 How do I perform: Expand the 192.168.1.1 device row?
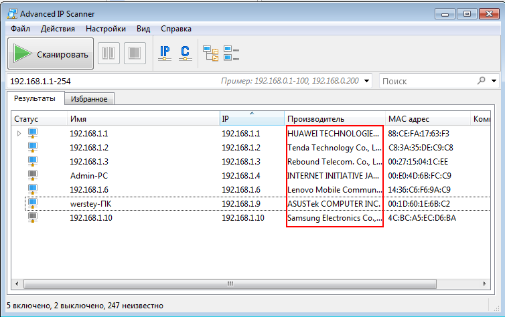coord(19,134)
